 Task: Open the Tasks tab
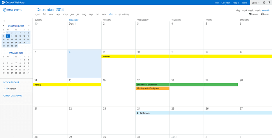(244, 3)
